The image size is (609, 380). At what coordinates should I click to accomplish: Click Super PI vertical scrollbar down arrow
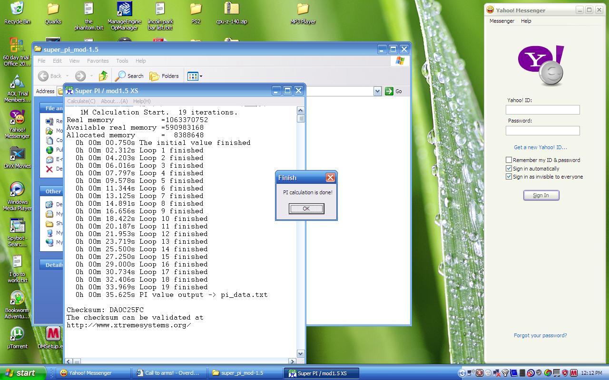(x=300, y=353)
